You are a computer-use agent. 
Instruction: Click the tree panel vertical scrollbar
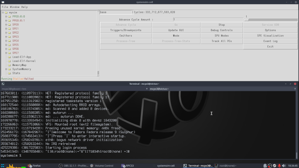click(x=98, y=44)
